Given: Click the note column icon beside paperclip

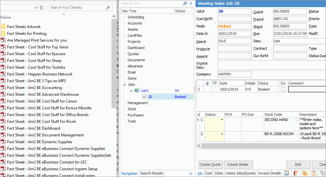Looking at the screenshot, I should [x=214, y=83].
